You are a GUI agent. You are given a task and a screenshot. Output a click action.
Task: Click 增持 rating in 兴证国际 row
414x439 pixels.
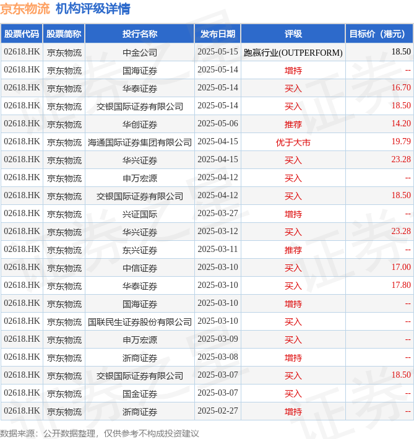[293, 214]
